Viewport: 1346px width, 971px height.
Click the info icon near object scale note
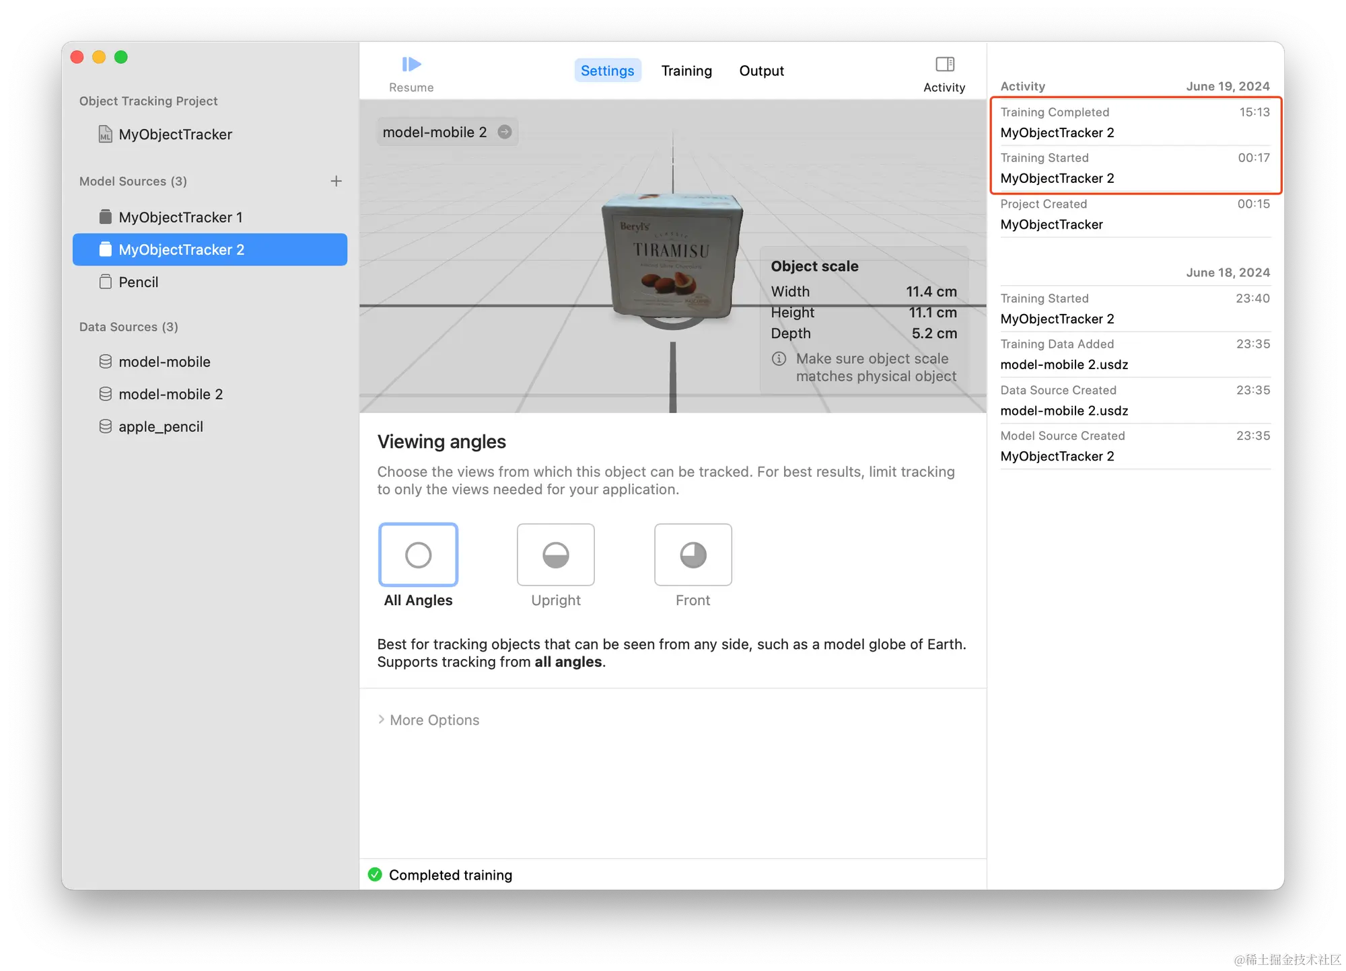[x=779, y=358]
